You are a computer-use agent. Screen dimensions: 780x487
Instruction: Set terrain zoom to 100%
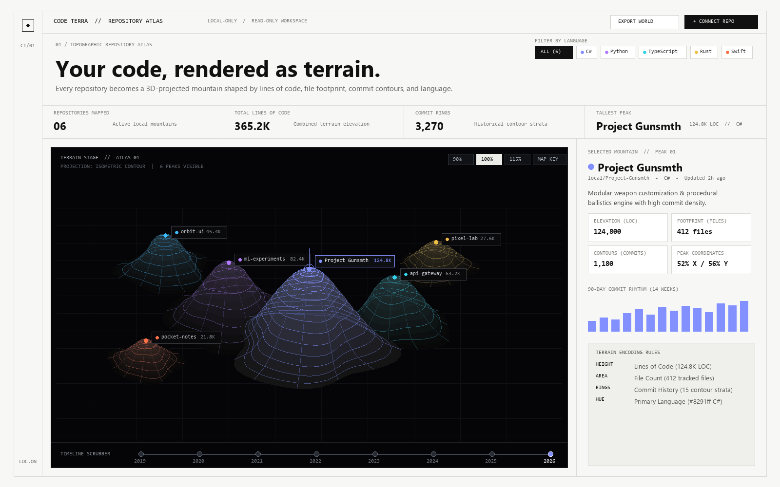(489, 159)
